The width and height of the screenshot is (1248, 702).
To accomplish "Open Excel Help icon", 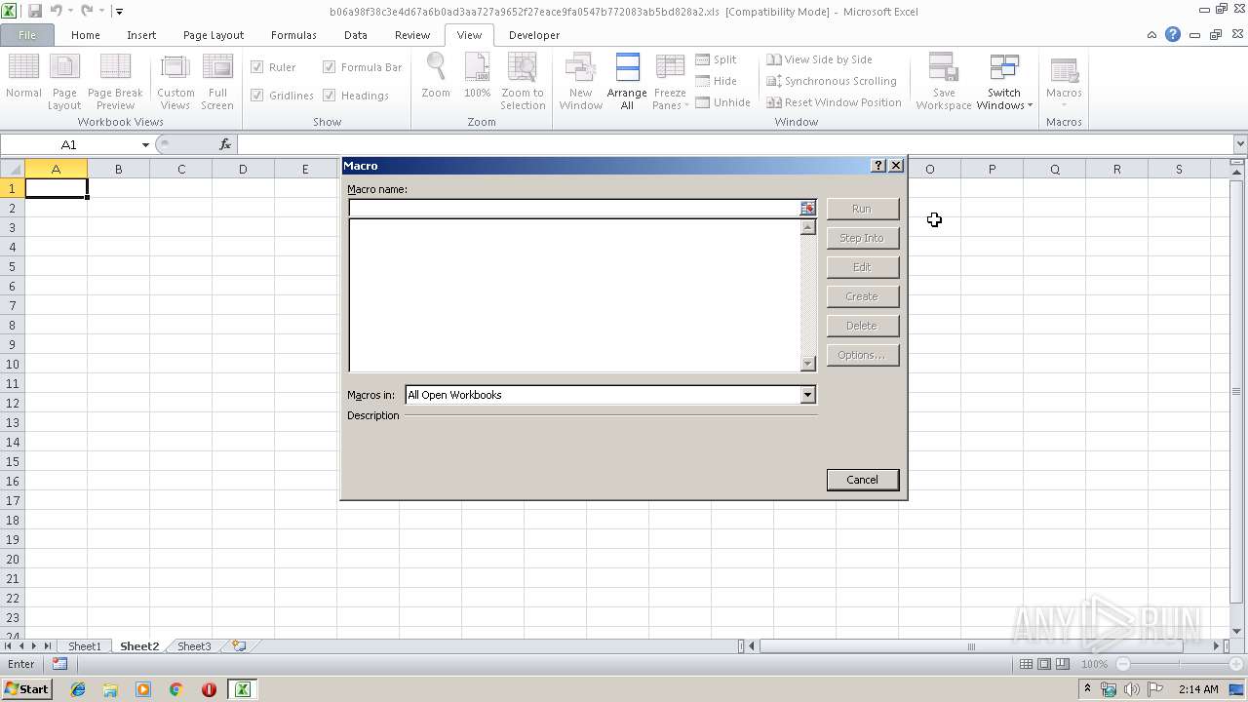I will click(x=1173, y=34).
